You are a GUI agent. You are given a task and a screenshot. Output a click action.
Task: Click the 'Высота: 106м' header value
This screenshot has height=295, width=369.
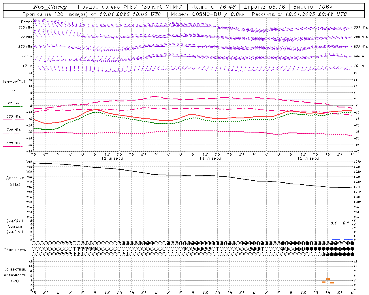click(313, 7)
